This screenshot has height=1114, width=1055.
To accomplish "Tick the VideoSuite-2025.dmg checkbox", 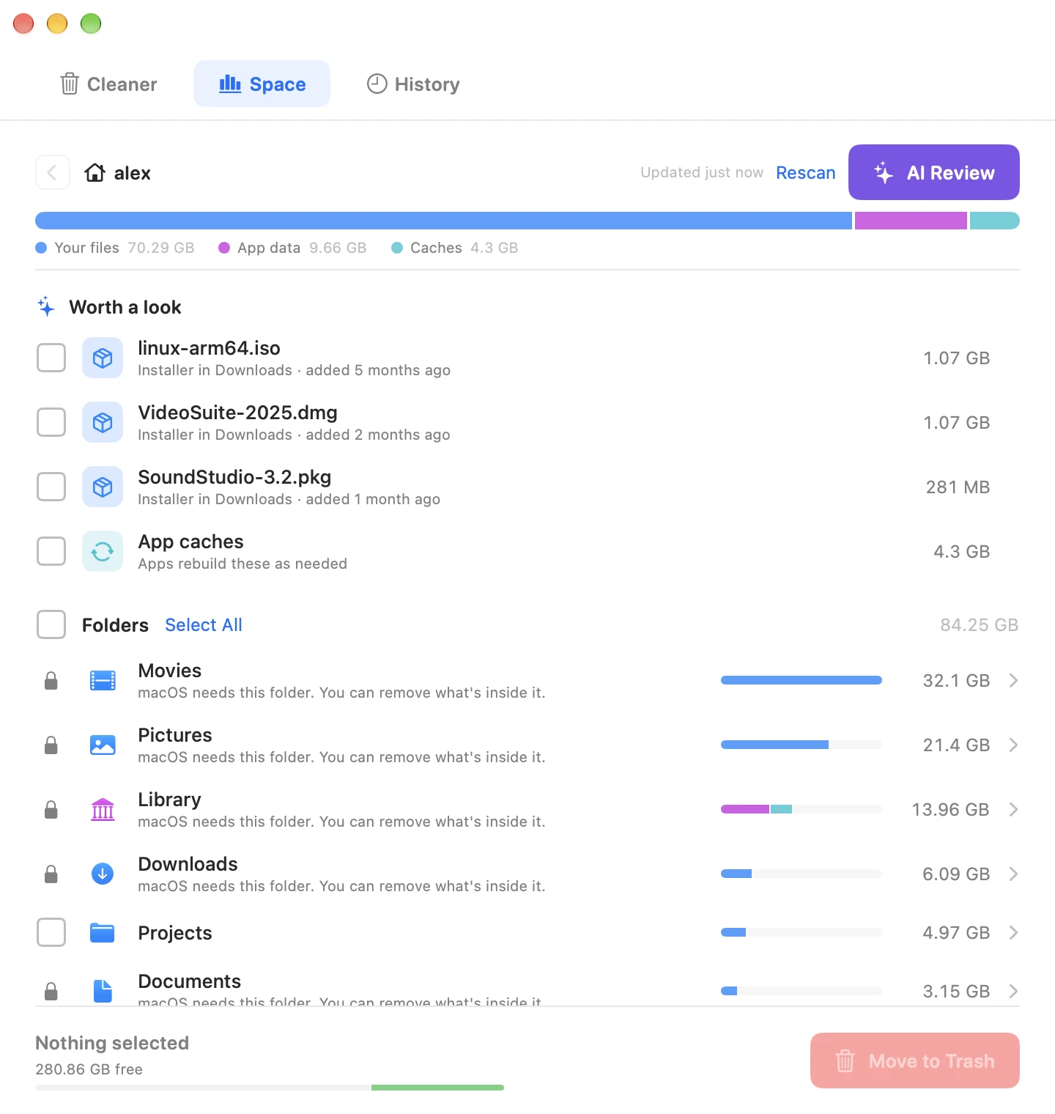I will (51, 422).
